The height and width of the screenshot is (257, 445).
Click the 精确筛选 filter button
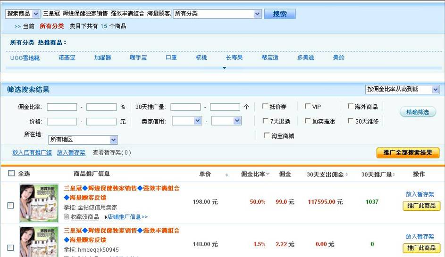tap(418, 112)
